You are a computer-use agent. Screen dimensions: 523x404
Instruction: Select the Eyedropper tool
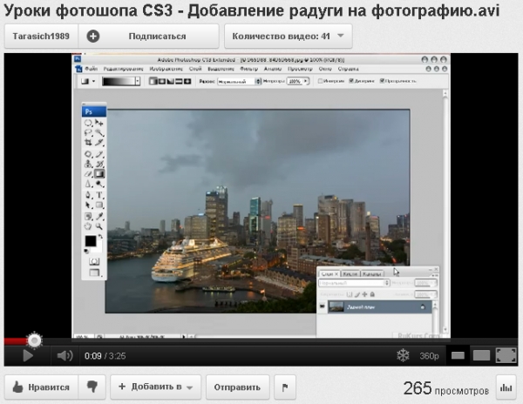99,217
